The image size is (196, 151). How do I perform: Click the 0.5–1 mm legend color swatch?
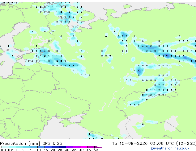[12, 147]
